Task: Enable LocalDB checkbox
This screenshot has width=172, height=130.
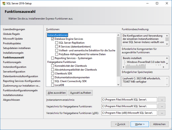Action: tap(53, 85)
